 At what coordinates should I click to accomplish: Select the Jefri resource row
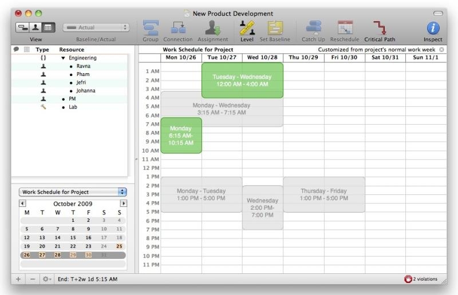click(x=69, y=82)
